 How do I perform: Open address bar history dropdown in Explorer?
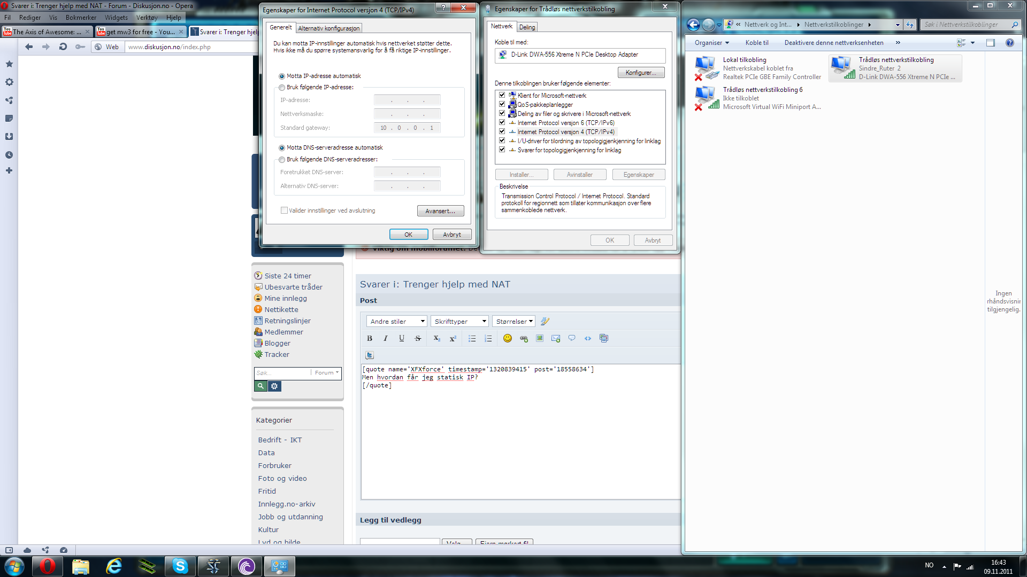898,25
